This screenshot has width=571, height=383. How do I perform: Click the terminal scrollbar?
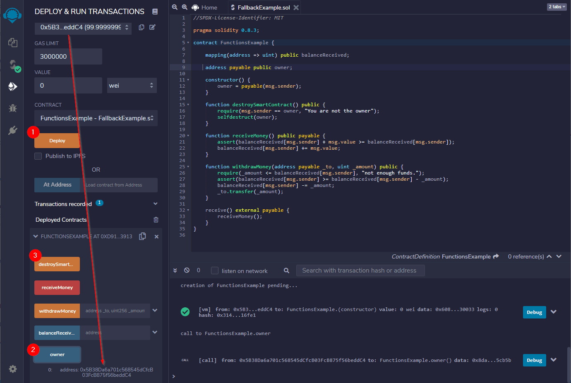pyautogui.click(x=569, y=364)
